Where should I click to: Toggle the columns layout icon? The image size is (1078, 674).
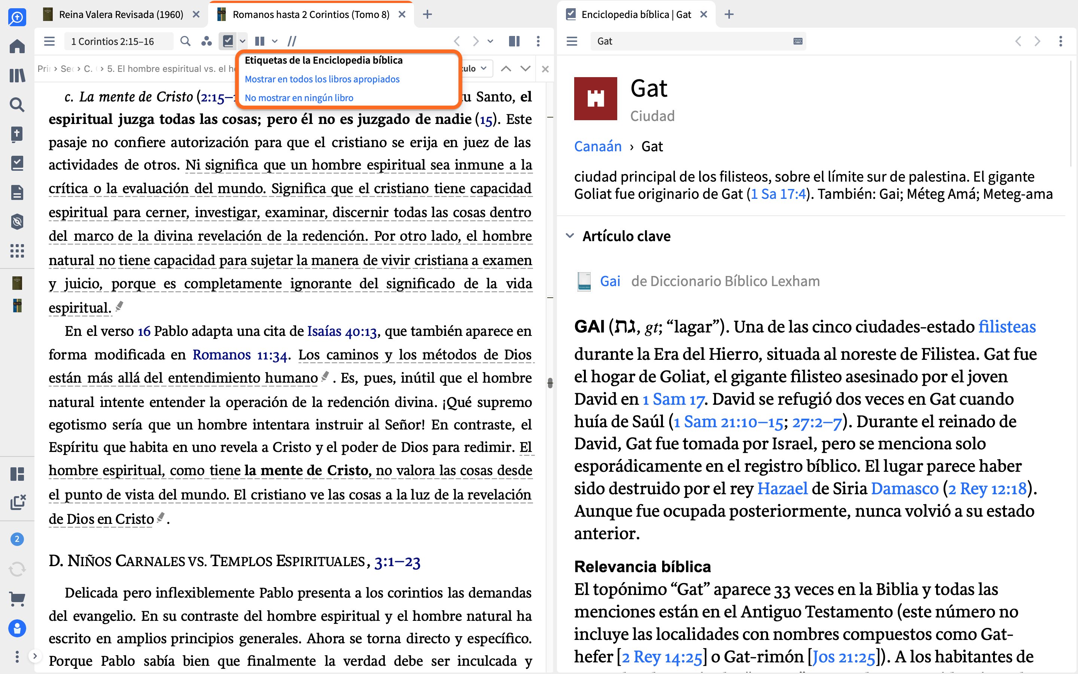tap(260, 42)
